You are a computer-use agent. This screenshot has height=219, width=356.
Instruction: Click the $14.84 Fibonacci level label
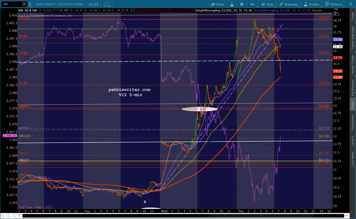(x=324, y=52)
